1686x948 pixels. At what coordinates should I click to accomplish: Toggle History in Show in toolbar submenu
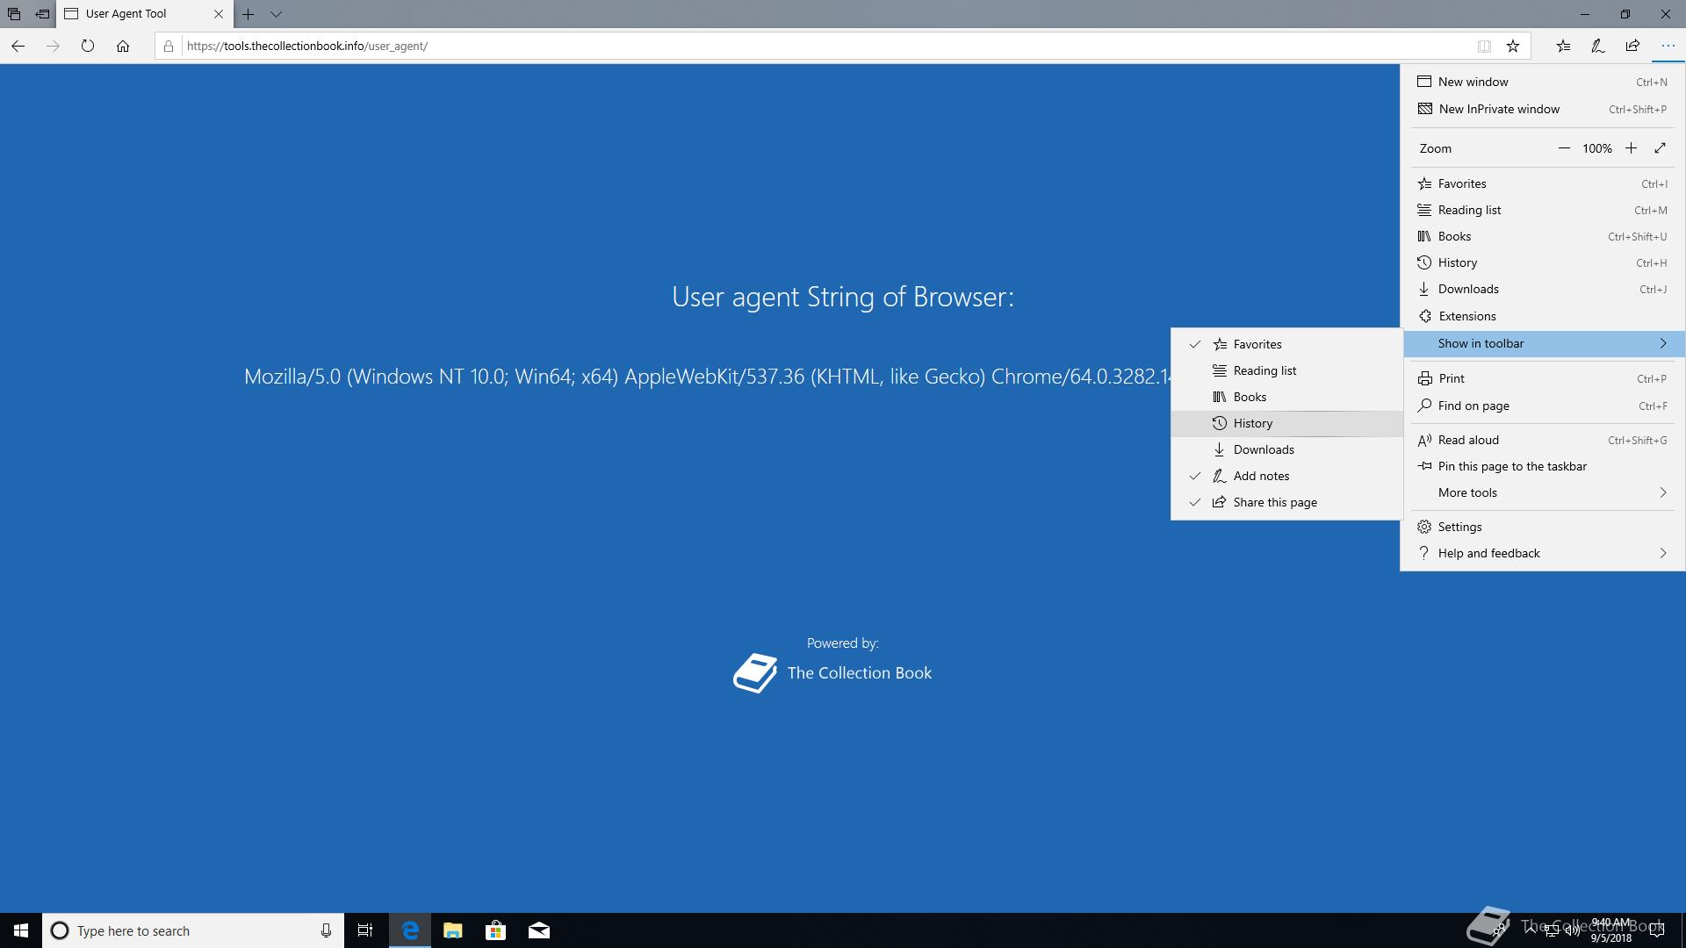(1252, 423)
